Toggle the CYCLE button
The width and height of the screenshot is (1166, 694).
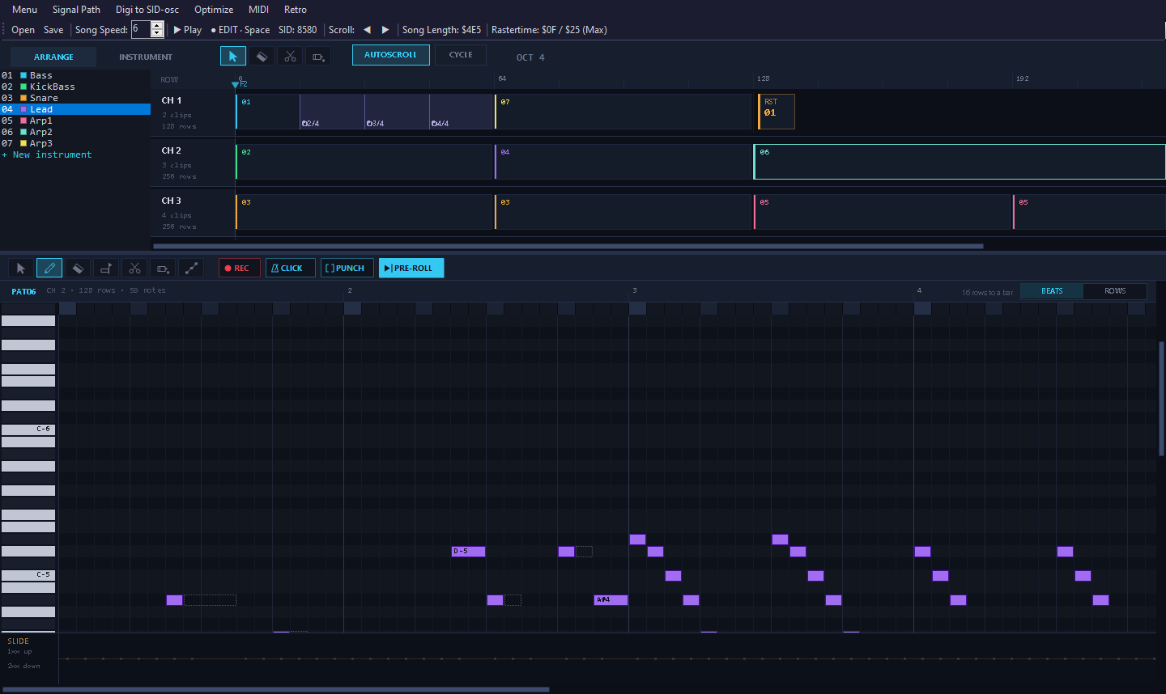(x=461, y=55)
